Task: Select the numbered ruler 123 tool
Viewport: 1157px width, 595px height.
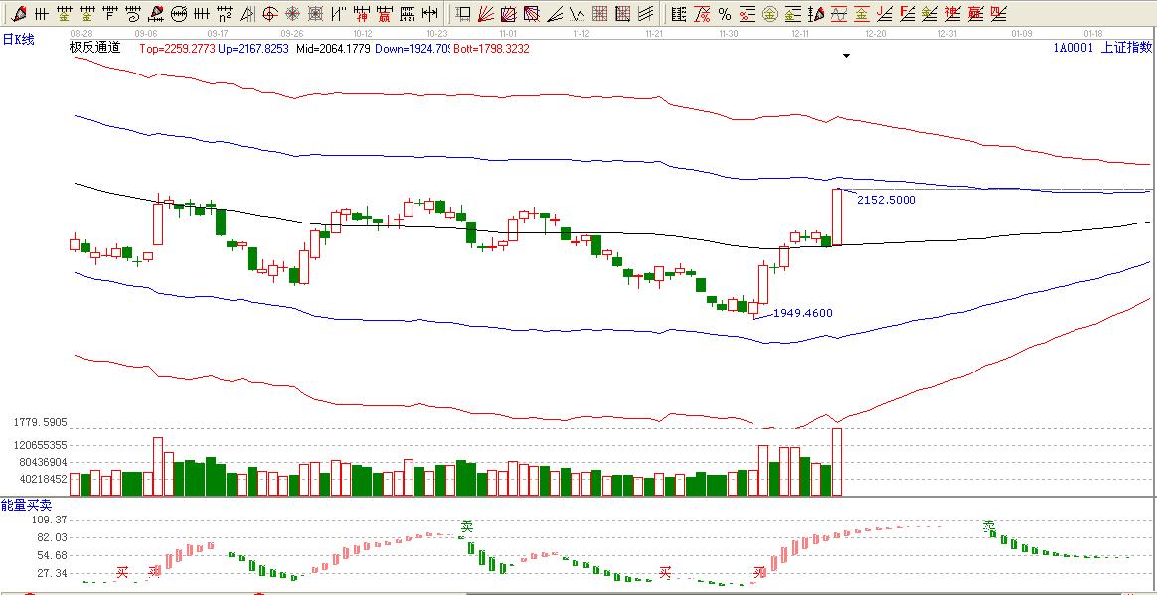Action: tap(407, 14)
